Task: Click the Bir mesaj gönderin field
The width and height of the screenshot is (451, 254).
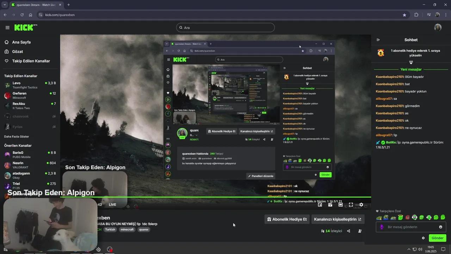Action: (x=411, y=227)
